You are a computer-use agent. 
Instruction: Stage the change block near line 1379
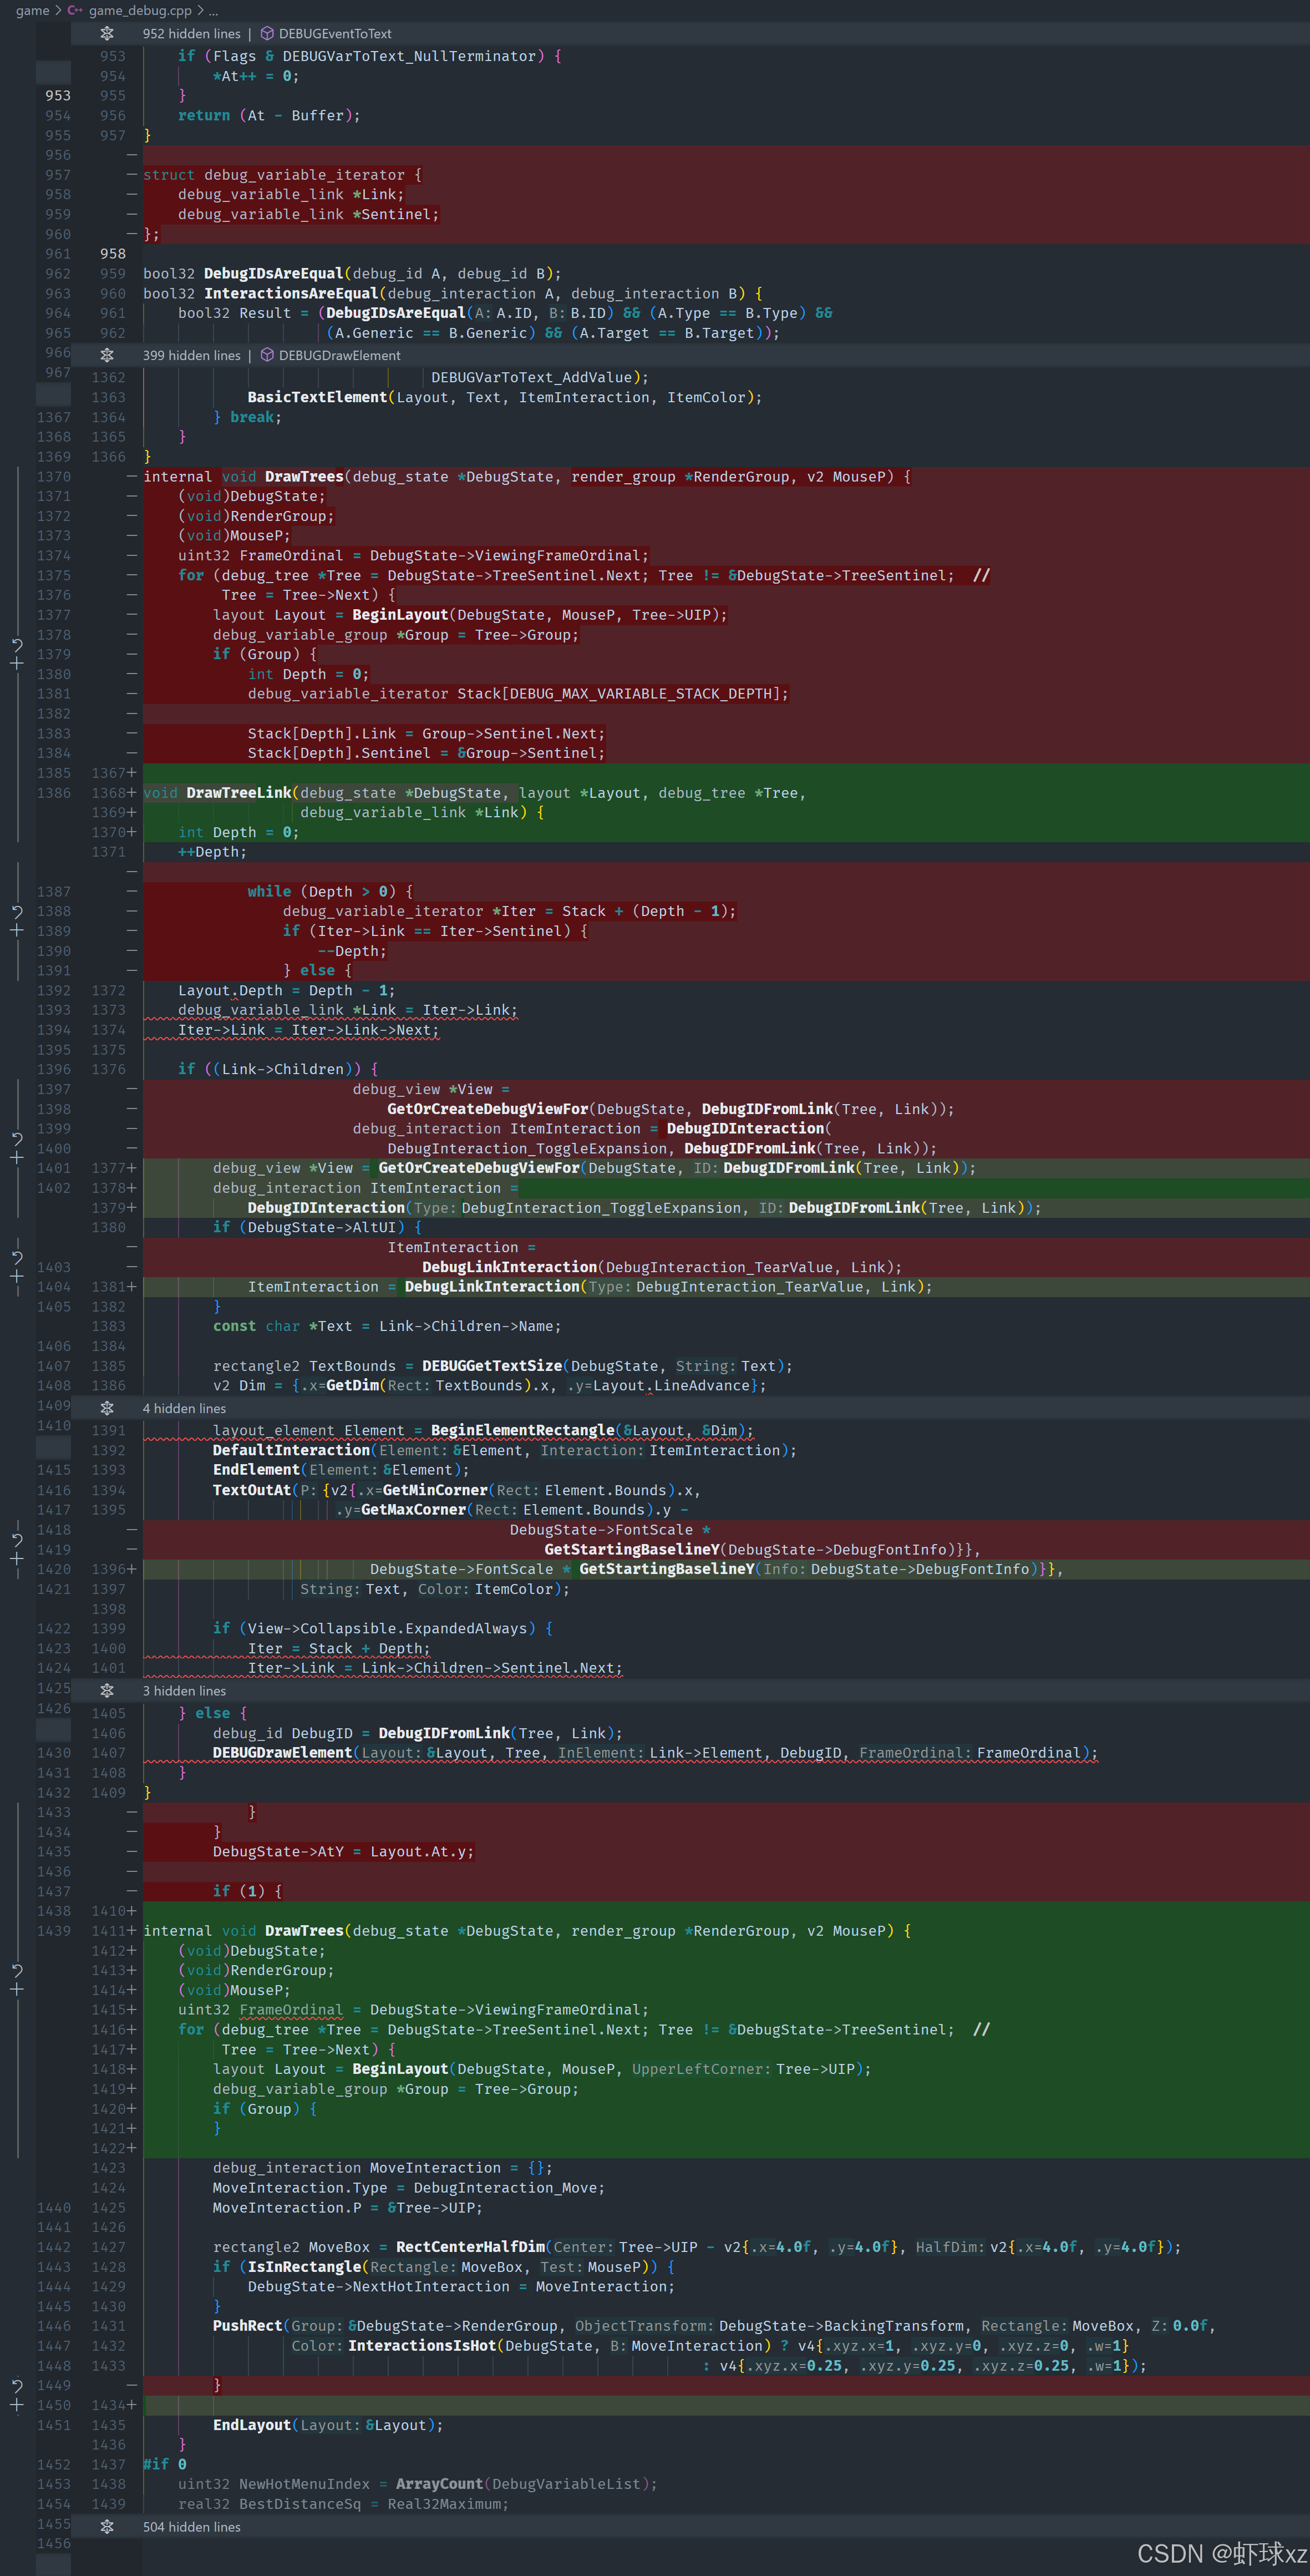pyautogui.click(x=17, y=664)
